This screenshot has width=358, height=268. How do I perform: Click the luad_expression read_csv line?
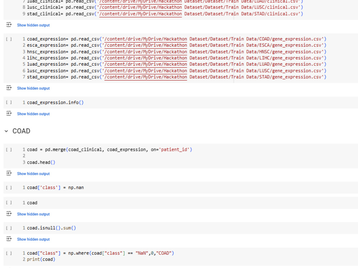177,64
